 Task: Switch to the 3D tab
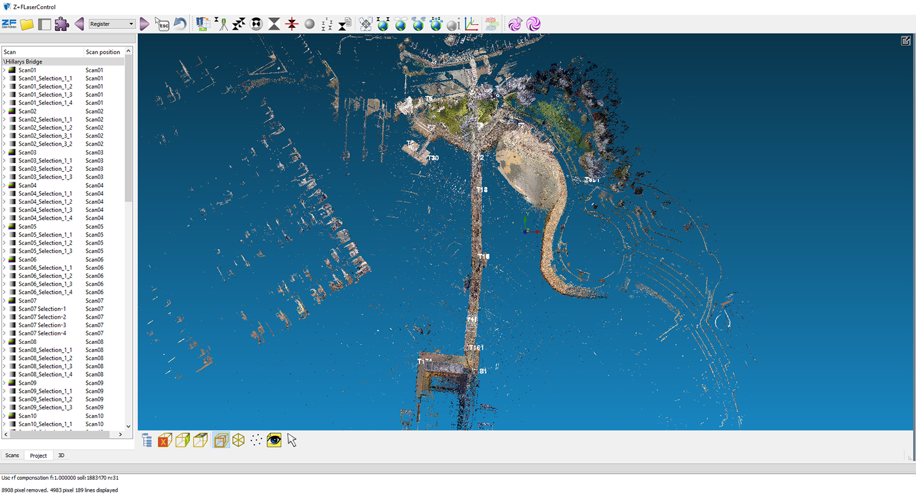[61, 456]
